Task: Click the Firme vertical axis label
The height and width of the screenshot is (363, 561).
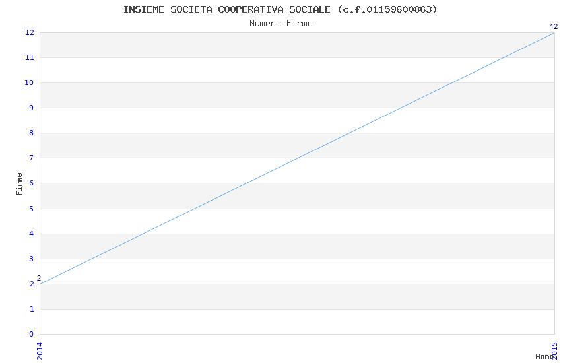Action: click(x=19, y=184)
